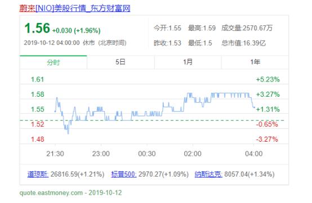Open the 道琼斯 index link
This screenshot has height=203, width=312.
(38, 174)
